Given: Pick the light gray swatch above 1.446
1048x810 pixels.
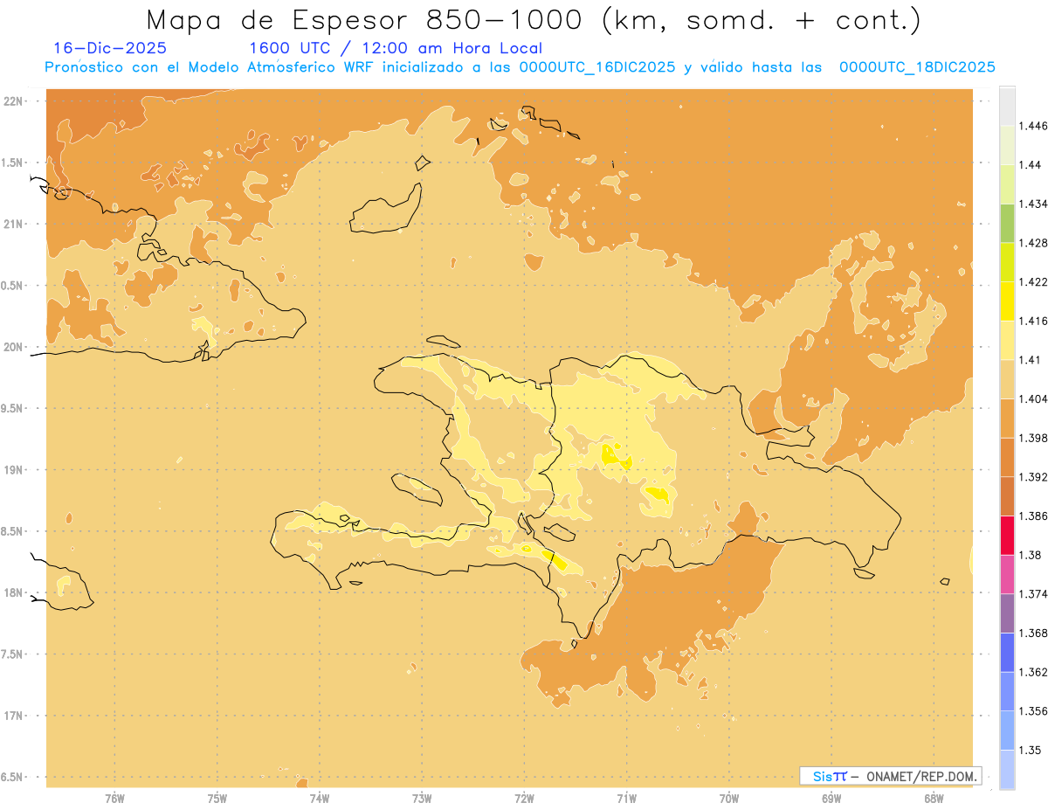Looking at the screenshot, I should [1007, 106].
